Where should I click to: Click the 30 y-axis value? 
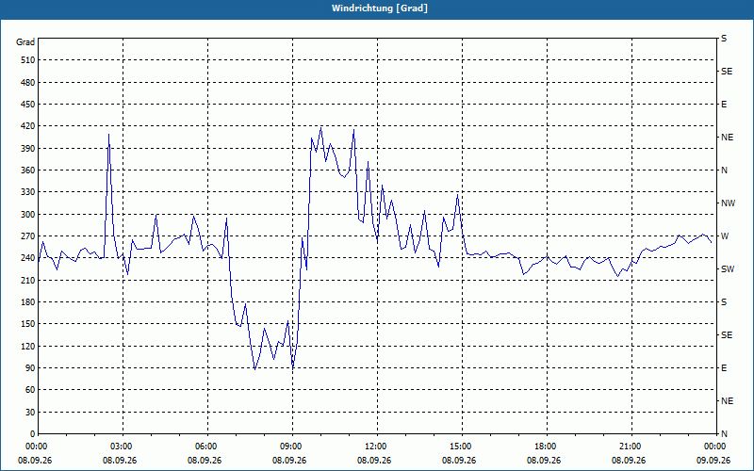click(x=30, y=412)
